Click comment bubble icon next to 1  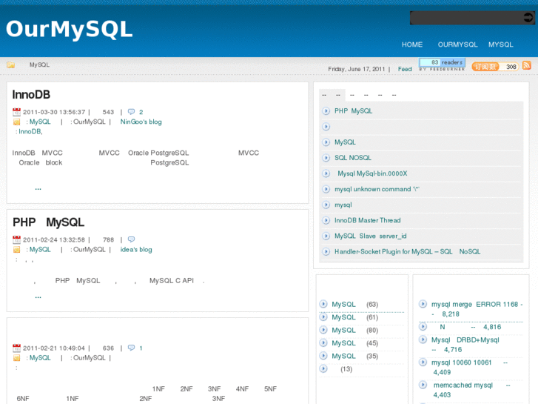tap(131, 348)
